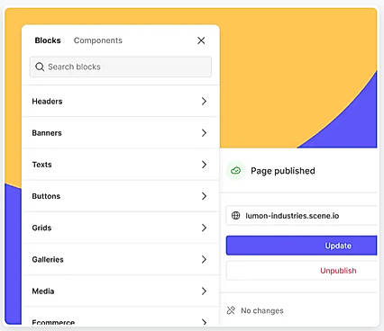Expand the Headers chevron arrow
384x331 pixels.
(204, 102)
